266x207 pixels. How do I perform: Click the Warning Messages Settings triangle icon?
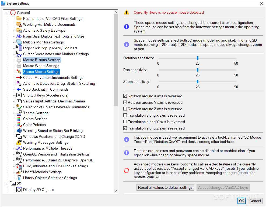(19, 142)
